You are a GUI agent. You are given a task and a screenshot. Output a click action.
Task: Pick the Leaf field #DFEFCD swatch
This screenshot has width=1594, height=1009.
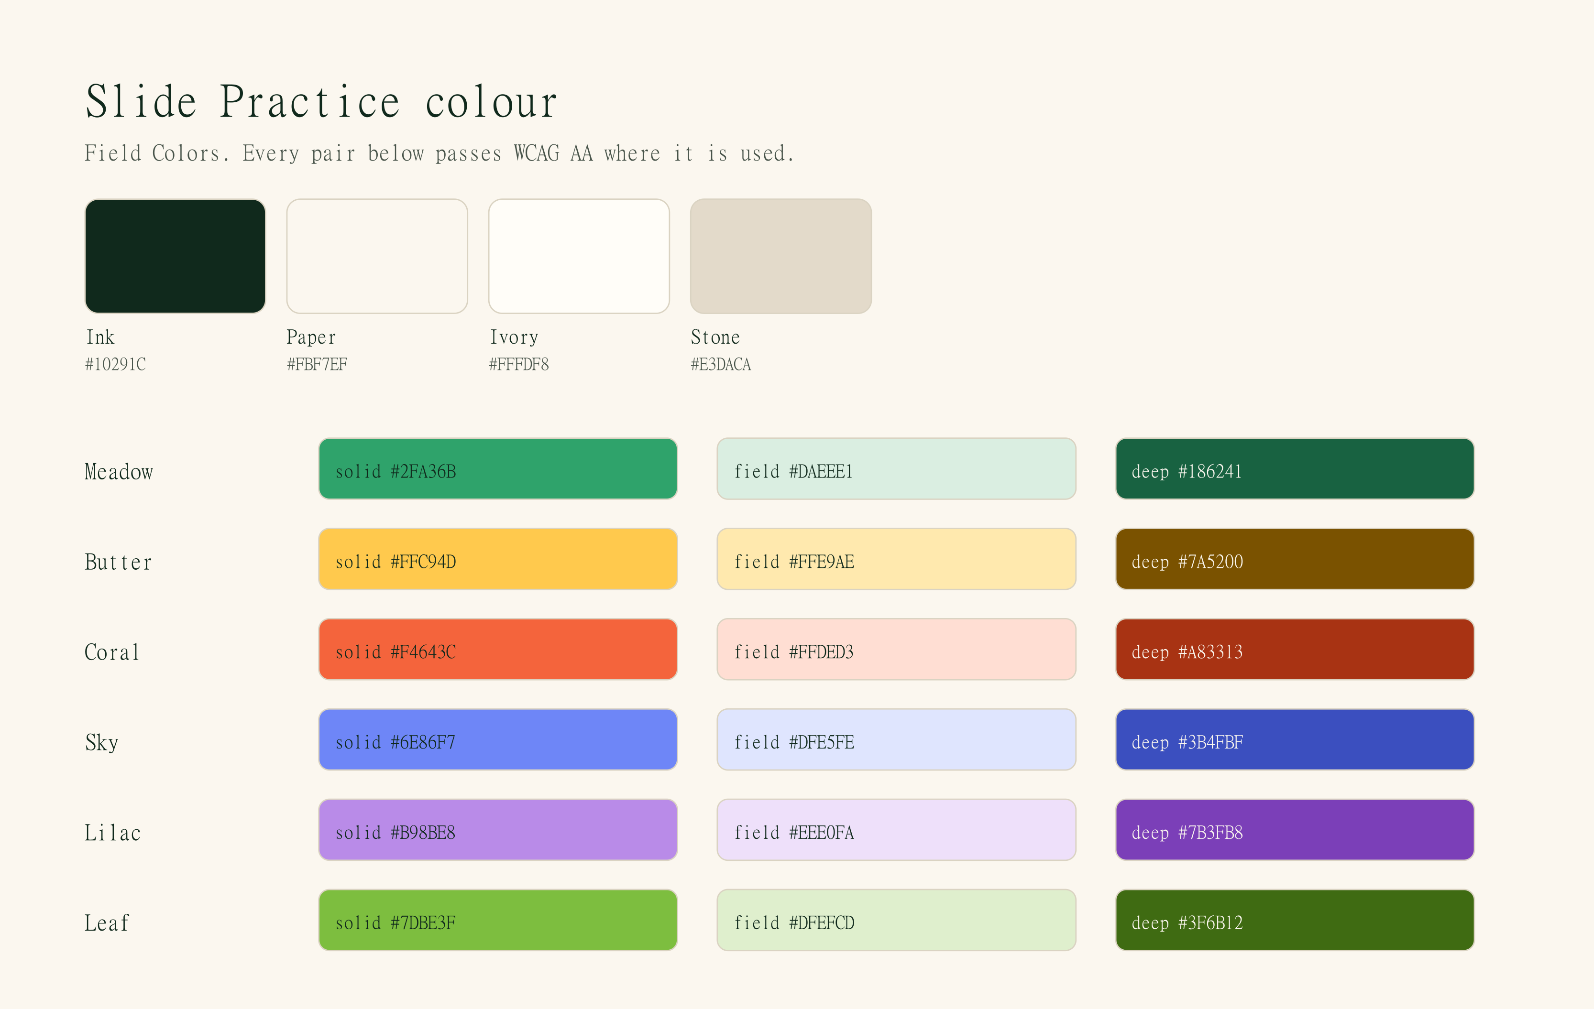pyautogui.click(x=896, y=921)
